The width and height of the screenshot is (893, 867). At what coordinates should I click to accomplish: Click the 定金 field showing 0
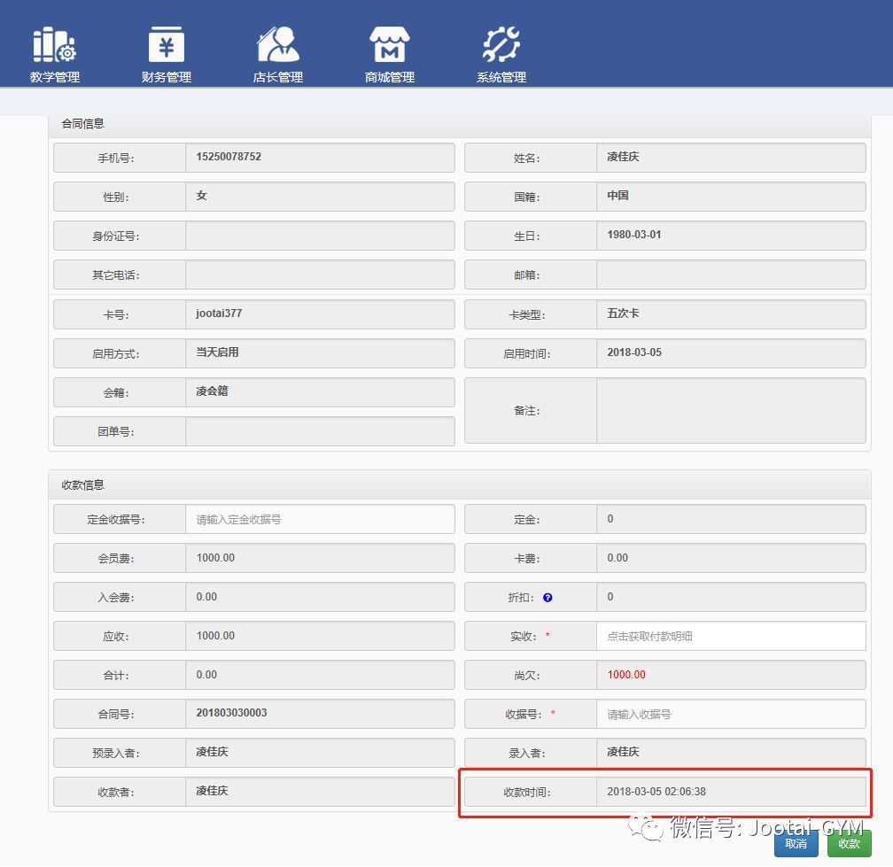731,519
